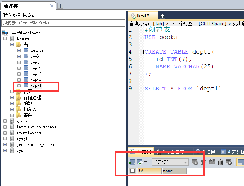Open the 3 信息 messages tab
Viewport: 244px width, 186px height.
click(206, 152)
